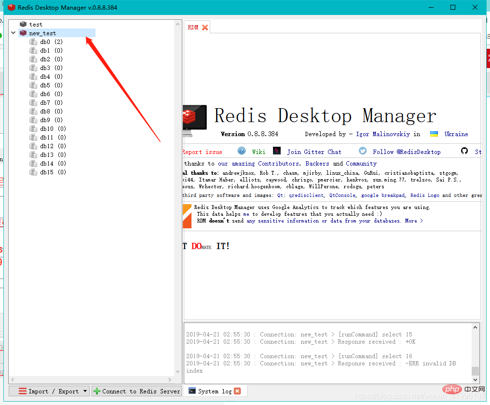Click the db12 database icon
The height and width of the screenshot is (405, 490).
point(33,146)
